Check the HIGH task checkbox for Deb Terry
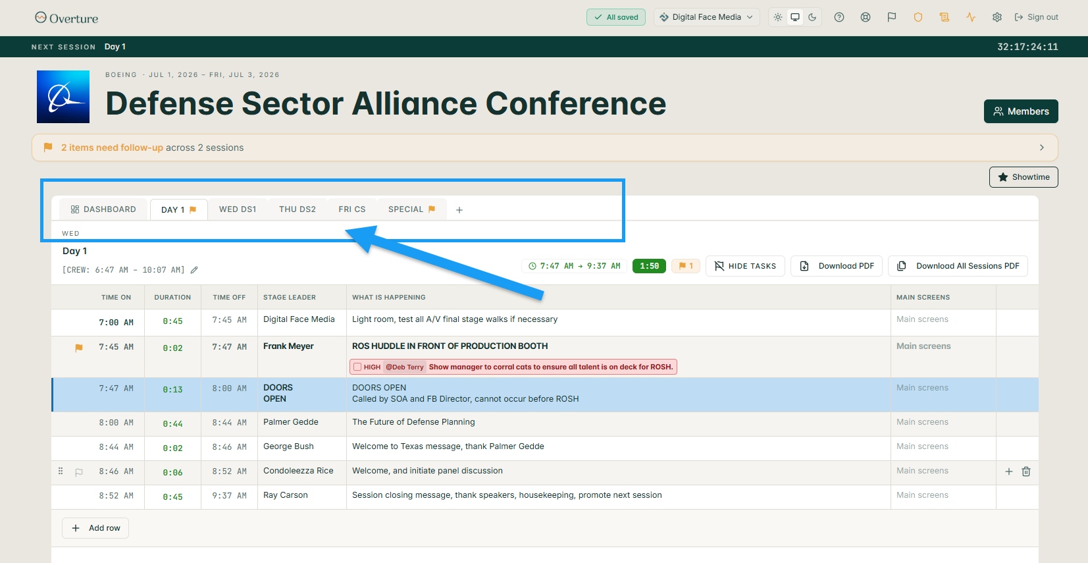This screenshot has width=1088, height=563. pyautogui.click(x=357, y=367)
